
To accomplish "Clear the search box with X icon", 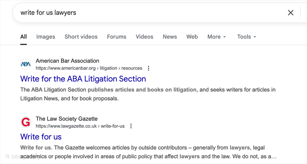I will pos(291,13).
